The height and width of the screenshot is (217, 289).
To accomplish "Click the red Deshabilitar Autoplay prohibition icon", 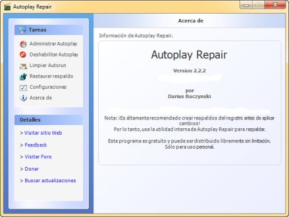I will pos(23,55).
